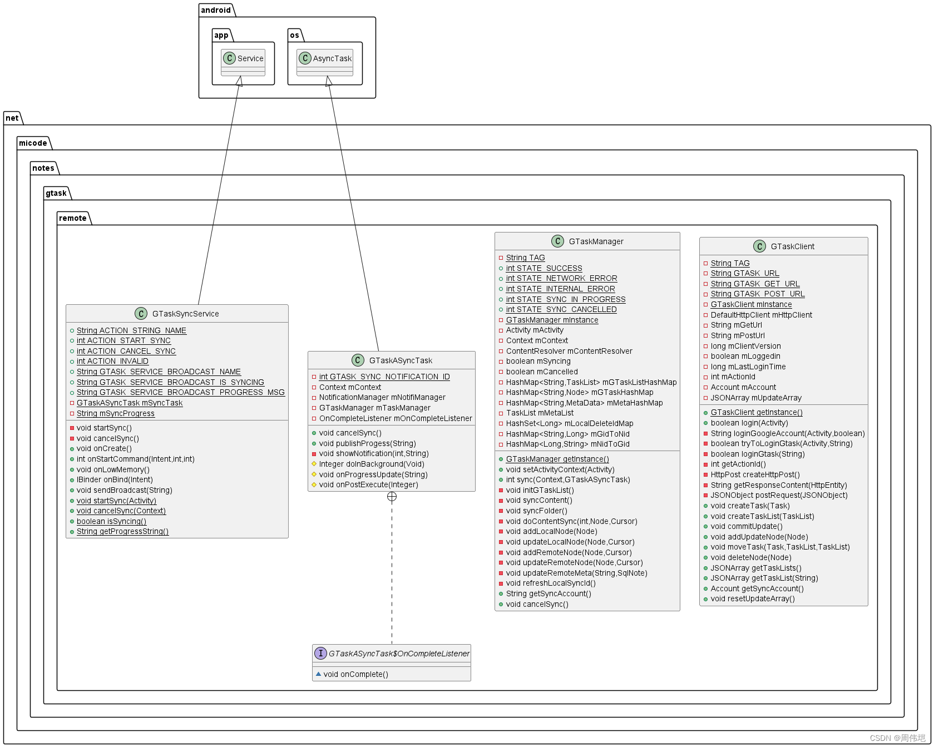Click the text IBinder onBind(Intent)
The image size is (934, 747).
pos(115,479)
